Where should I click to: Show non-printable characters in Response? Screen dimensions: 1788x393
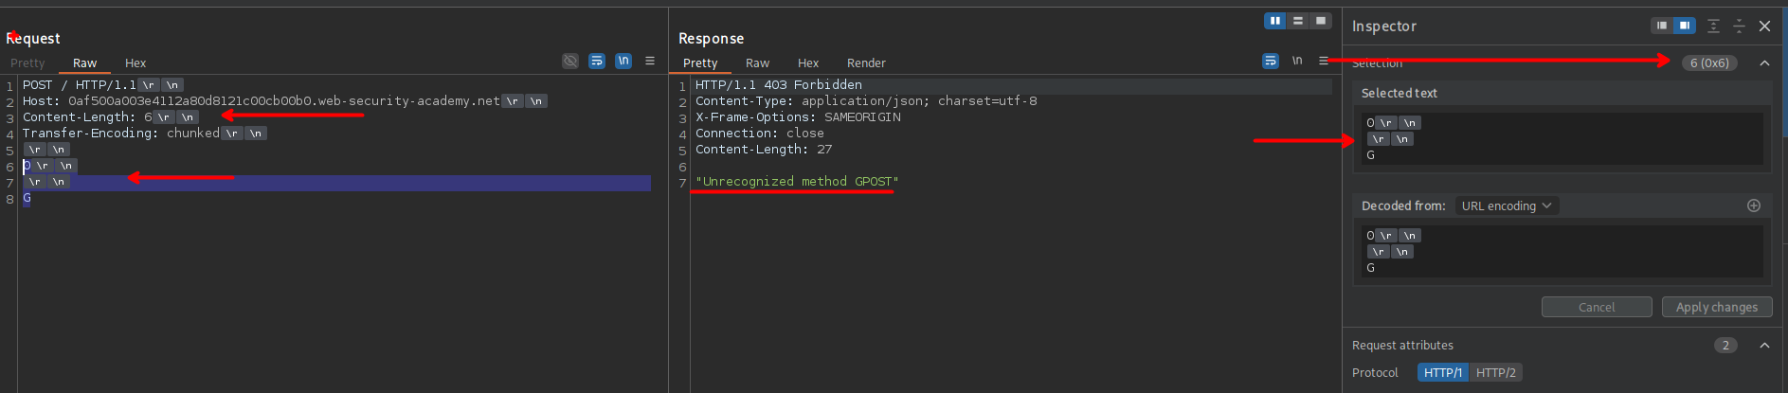tap(1297, 61)
